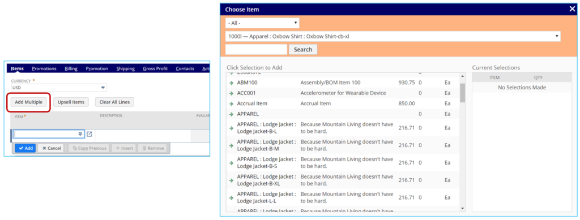The width and height of the screenshot is (580, 220).
Task: Click 'Assembly/BOM Item 100' description
Action: pyautogui.click(x=330, y=83)
